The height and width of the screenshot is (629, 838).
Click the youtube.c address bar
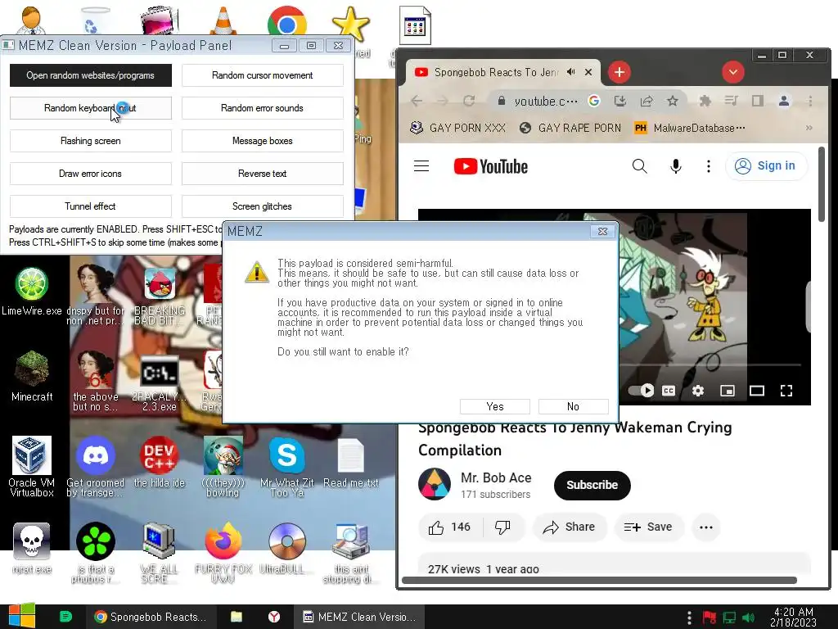coord(546,101)
